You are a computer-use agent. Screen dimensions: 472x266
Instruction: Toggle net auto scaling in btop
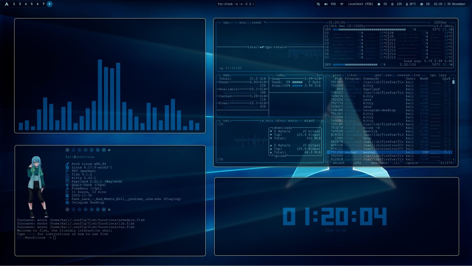(x=278, y=120)
